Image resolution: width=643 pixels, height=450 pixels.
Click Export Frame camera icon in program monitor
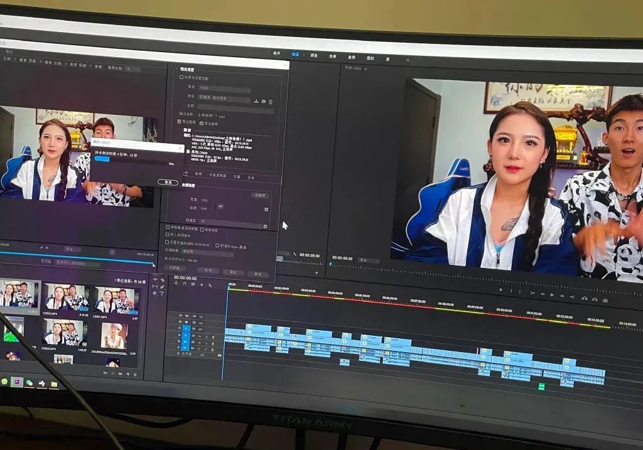605,301
